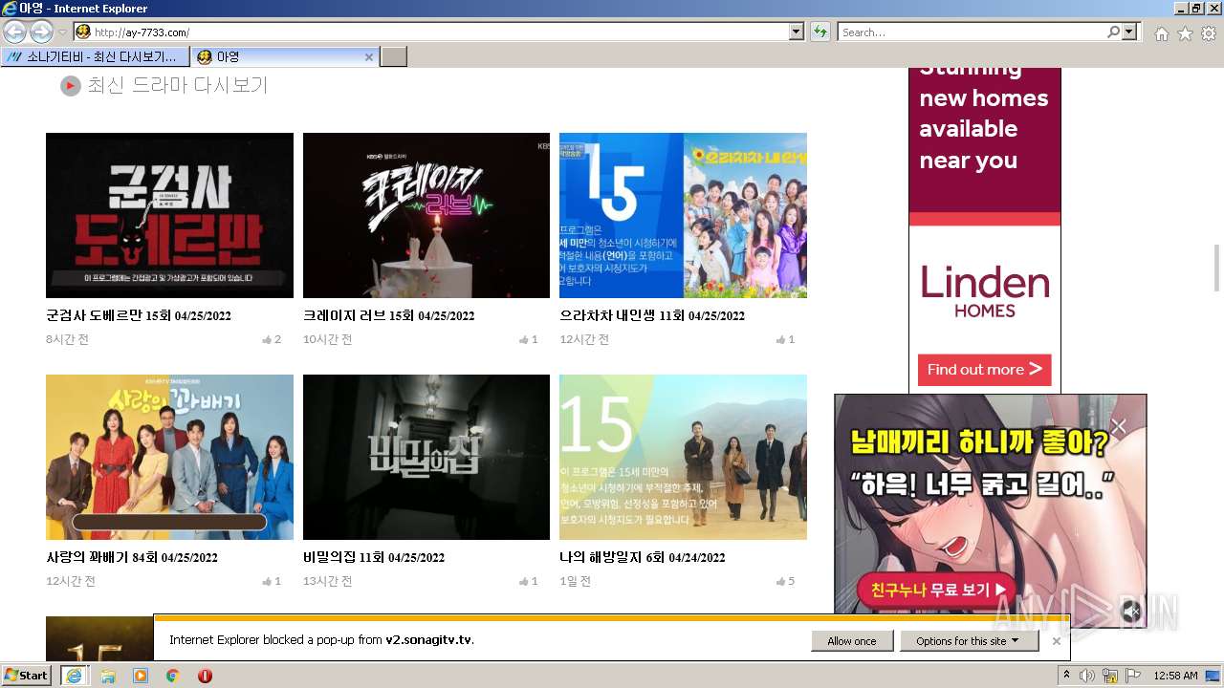Switch to the 소나기티비 tab
The width and height of the screenshot is (1224, 688).
tap(96, 57)
